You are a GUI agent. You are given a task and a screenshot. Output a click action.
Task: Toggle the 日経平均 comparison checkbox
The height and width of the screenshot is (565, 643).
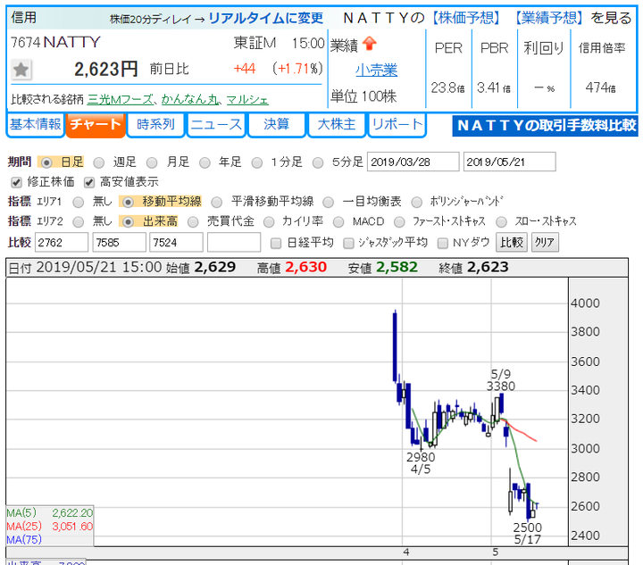pyautogui.click(x=276, y=243)
